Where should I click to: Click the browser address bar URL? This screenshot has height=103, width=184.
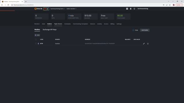[x=24, y=5]
